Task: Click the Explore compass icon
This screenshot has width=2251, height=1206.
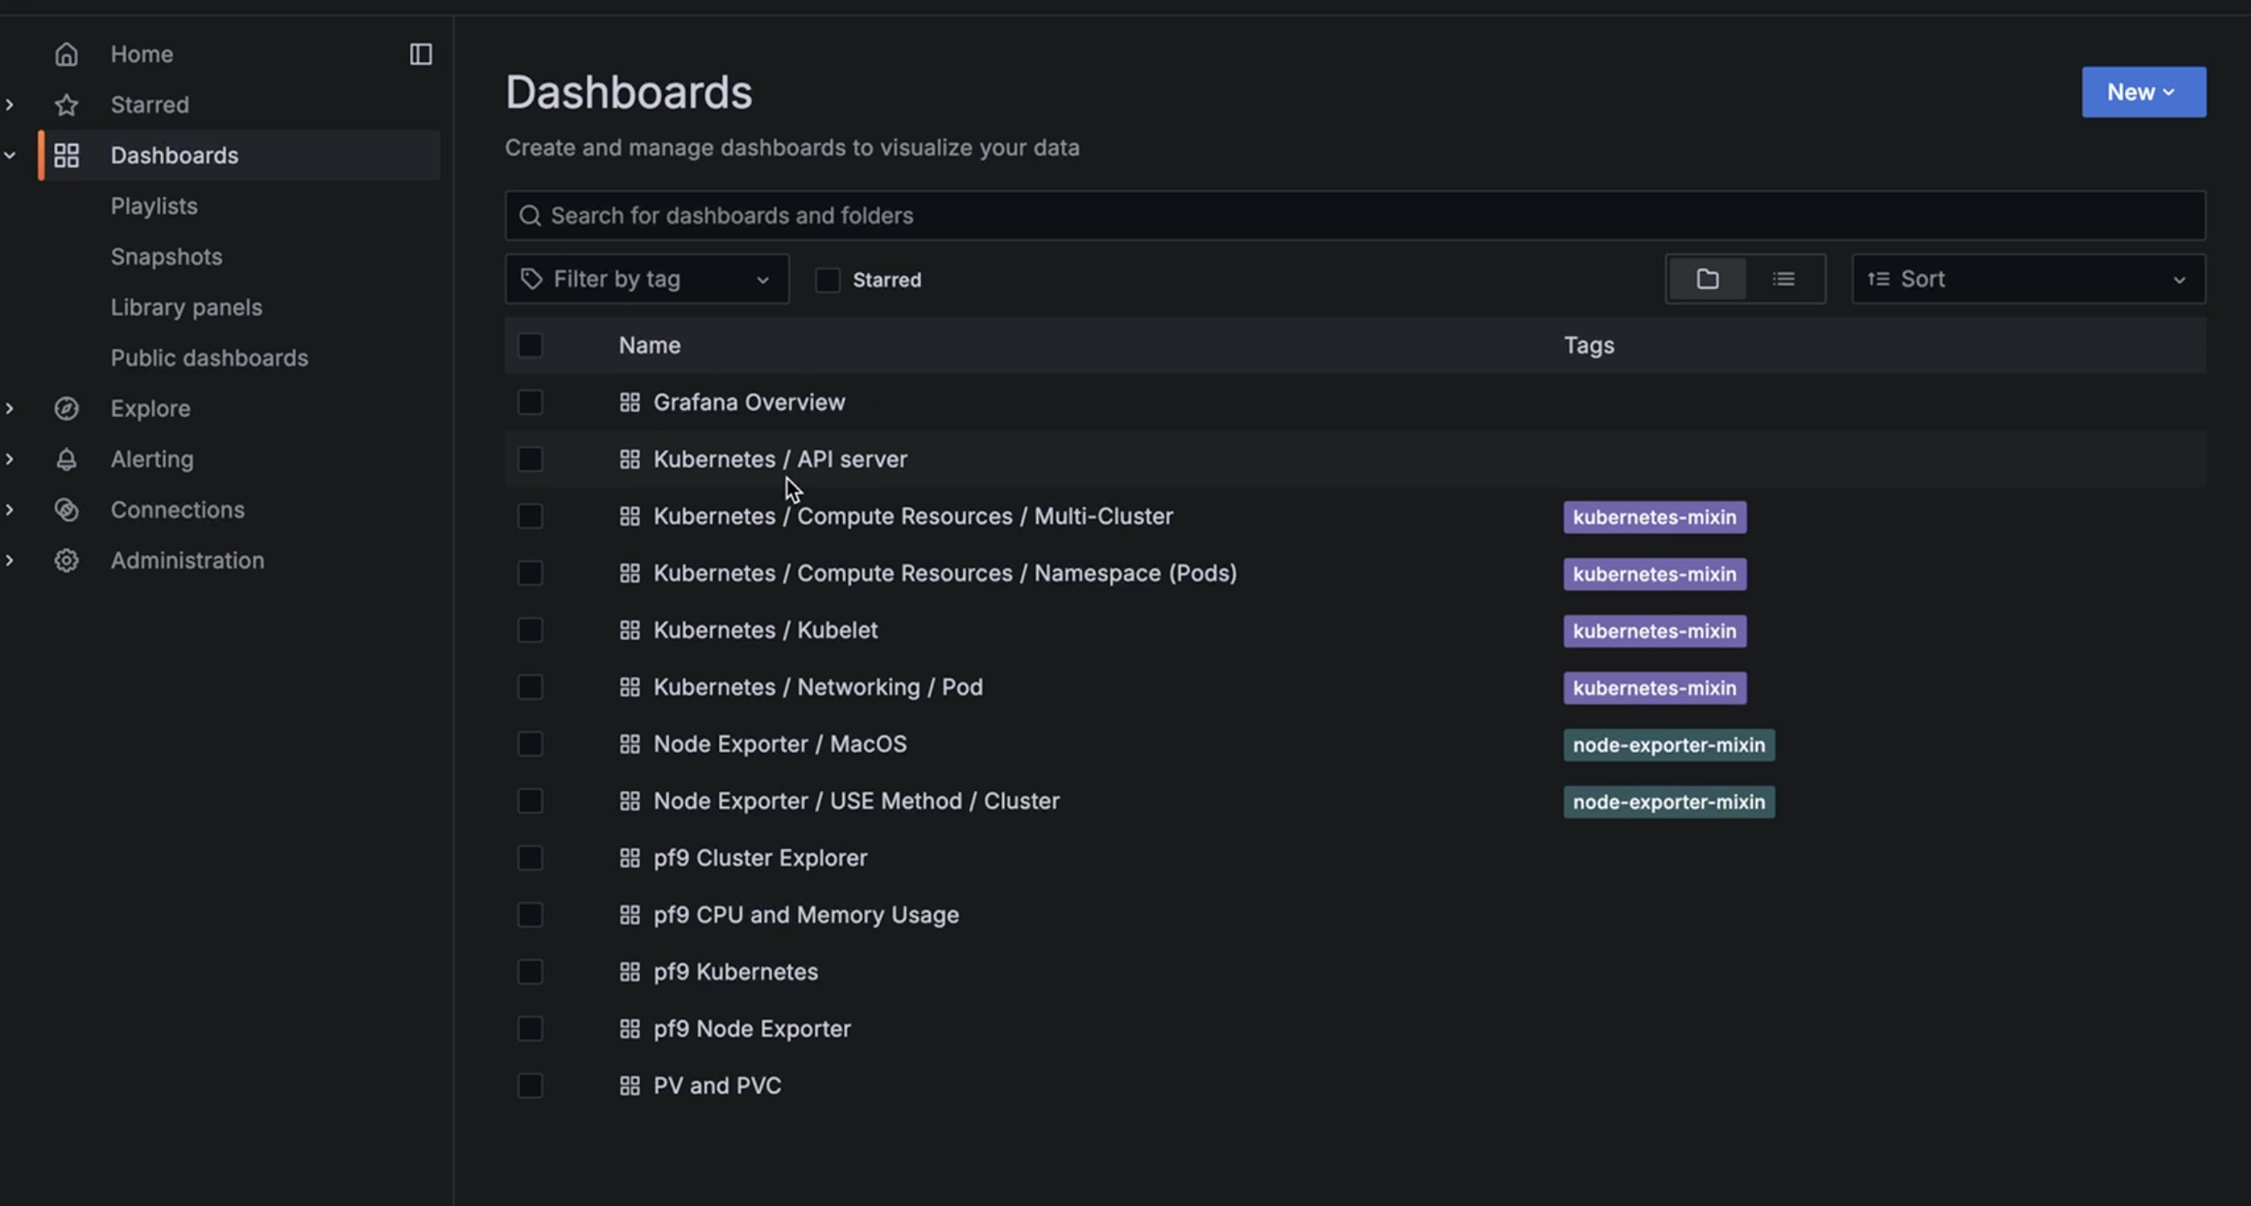Action: [66, 409]
